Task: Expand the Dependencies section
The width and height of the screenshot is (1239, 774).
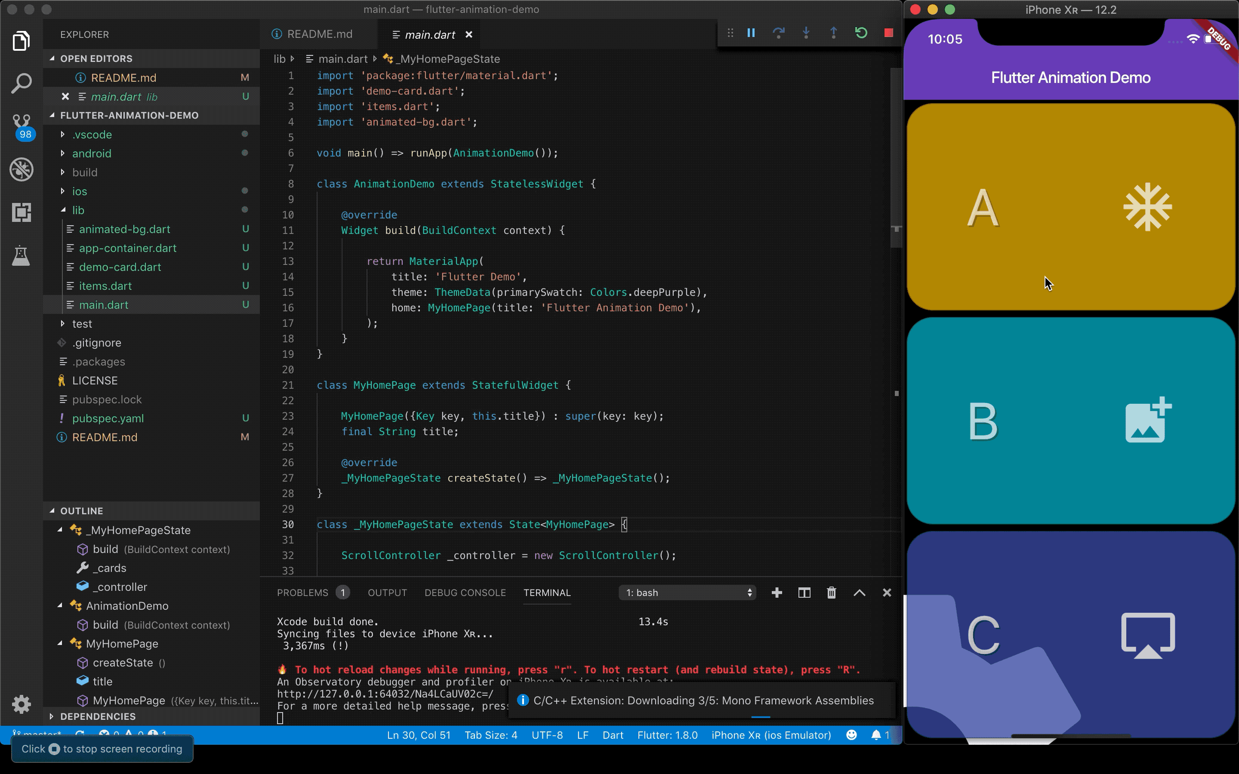Action: pyautogui.click(x=97, y=716)
